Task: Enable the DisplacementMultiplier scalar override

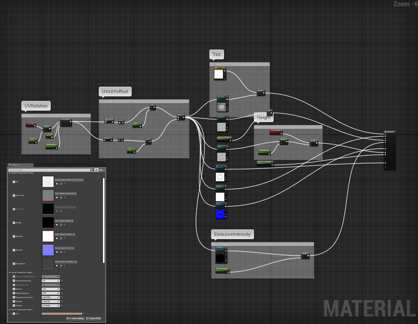Action: click(14, 277)
